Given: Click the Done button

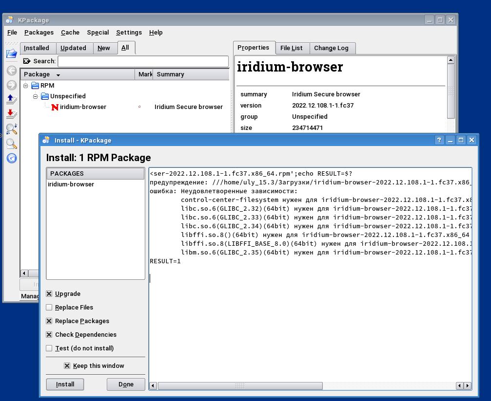Looking at the screenshot, I should click(126, 384).
